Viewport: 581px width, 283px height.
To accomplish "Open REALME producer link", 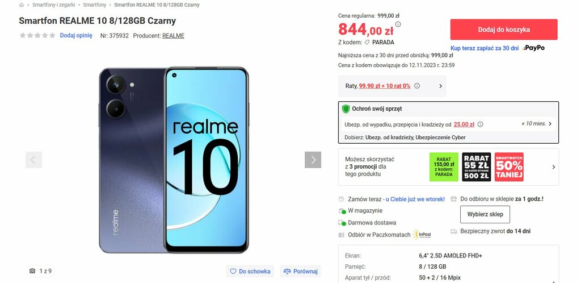I will [x=173, y=36].
